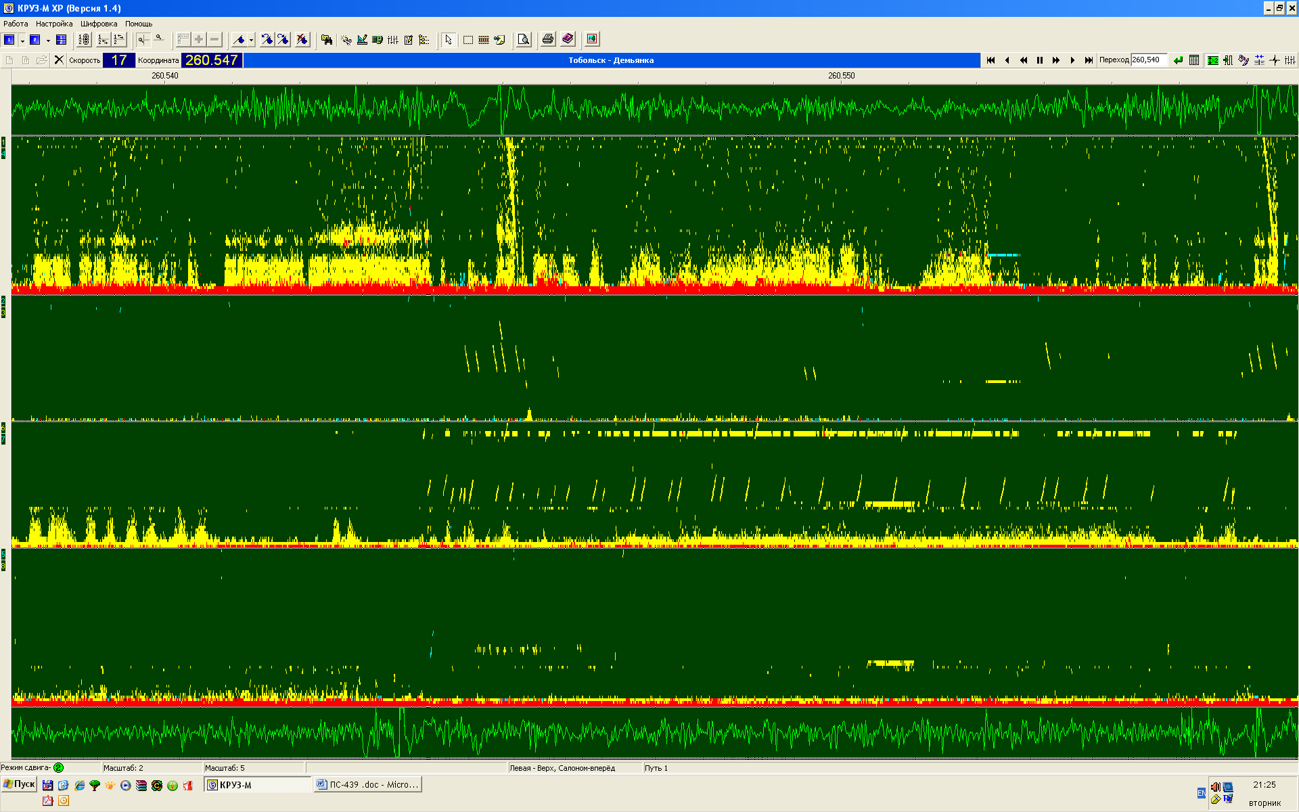
Task: Toggle the shift mode indicator in status bar
Action: [x=58, y=767]
